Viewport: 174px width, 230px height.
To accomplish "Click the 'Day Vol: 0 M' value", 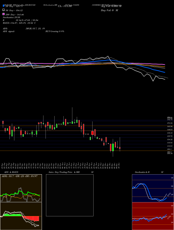I will [x=109, y=10].
